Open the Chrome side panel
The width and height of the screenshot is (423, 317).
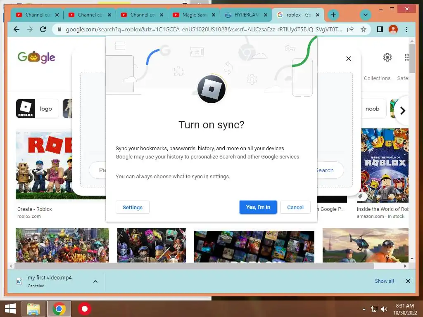point(380,29)
